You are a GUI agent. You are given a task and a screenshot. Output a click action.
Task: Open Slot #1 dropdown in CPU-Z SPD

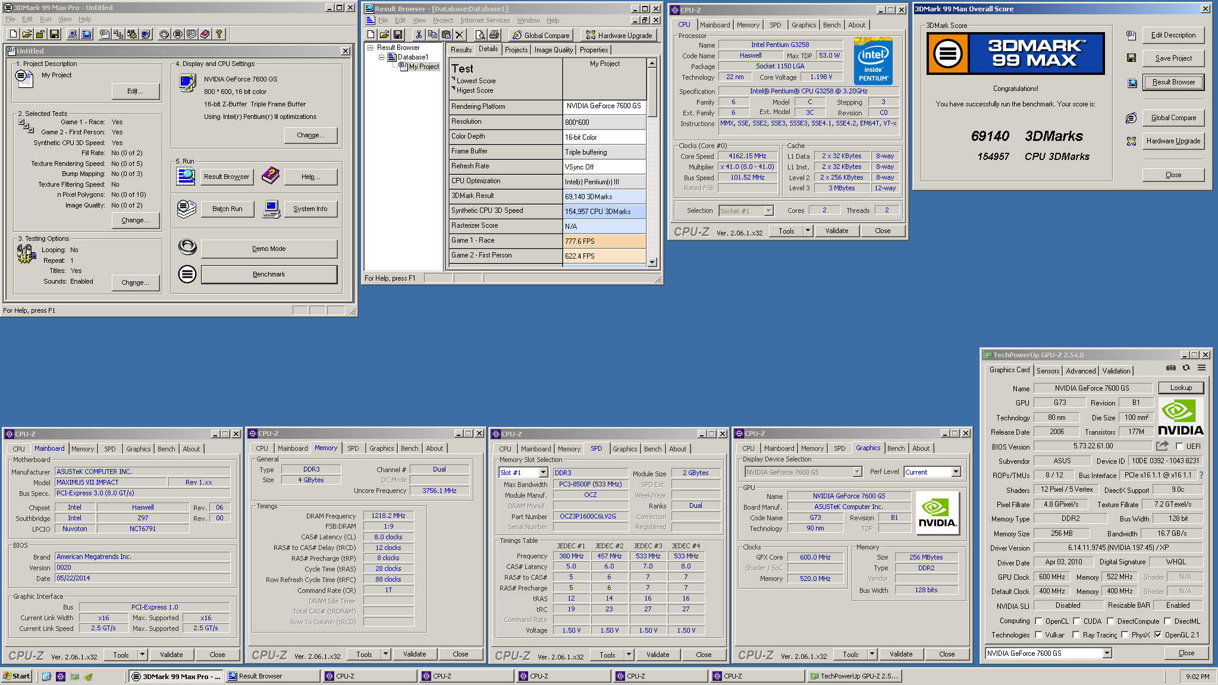point(543,473)
